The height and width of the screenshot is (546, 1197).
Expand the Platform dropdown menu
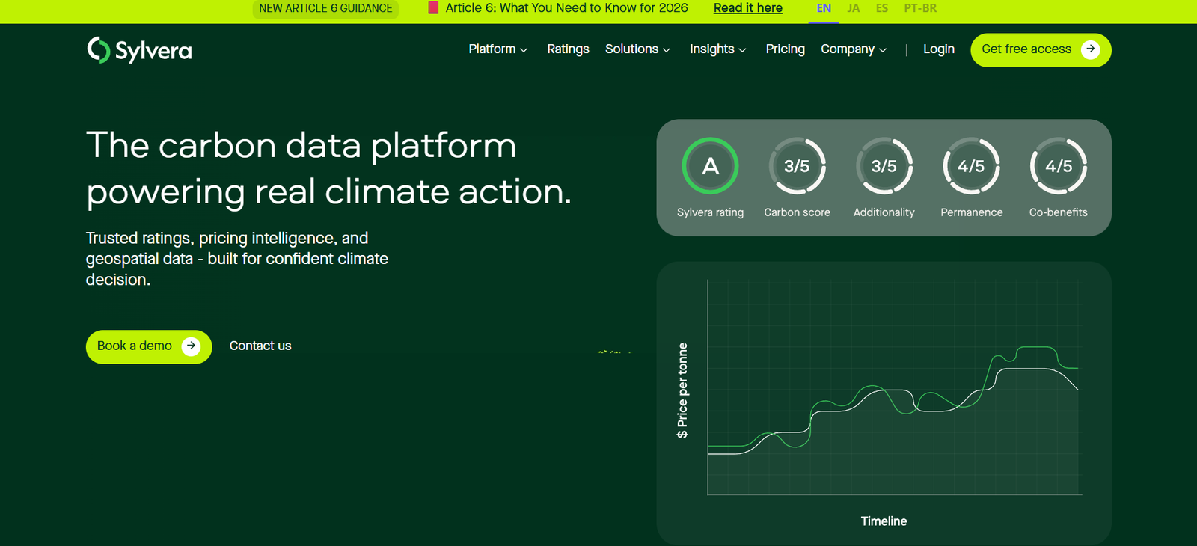coord(498,49)
